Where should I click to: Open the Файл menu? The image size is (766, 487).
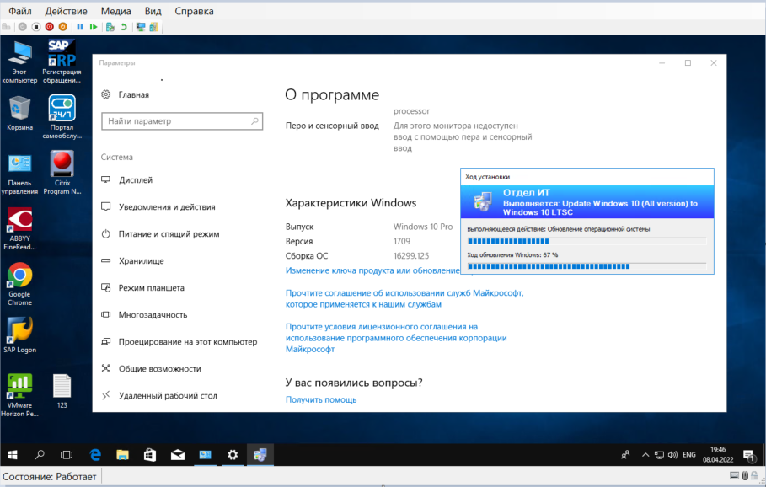tap(20, 11)
